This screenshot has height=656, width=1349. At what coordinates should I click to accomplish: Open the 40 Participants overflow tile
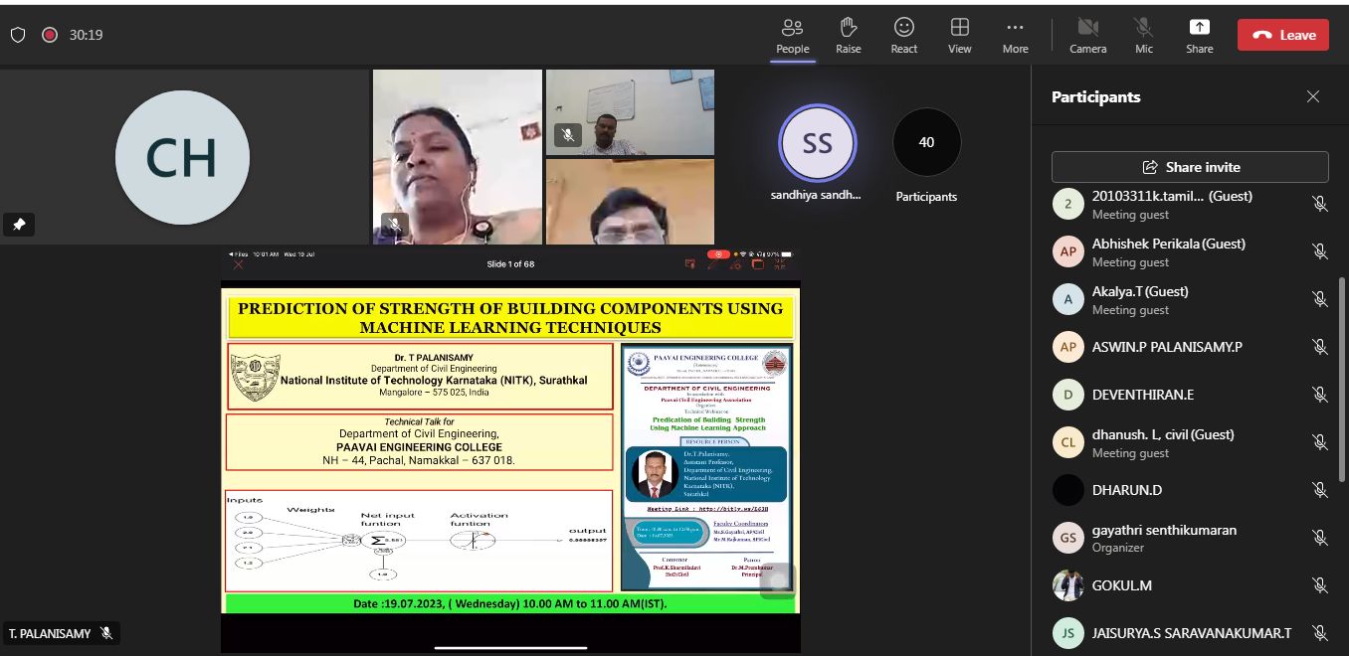tap(926, 143)
